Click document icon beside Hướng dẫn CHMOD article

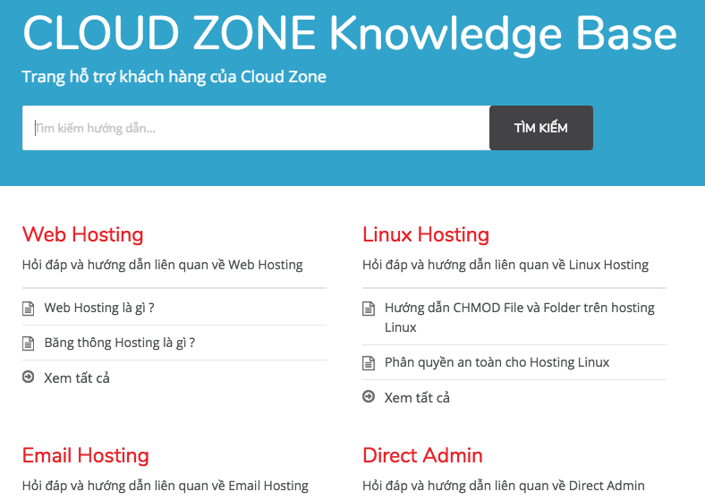tap(369, 309)
